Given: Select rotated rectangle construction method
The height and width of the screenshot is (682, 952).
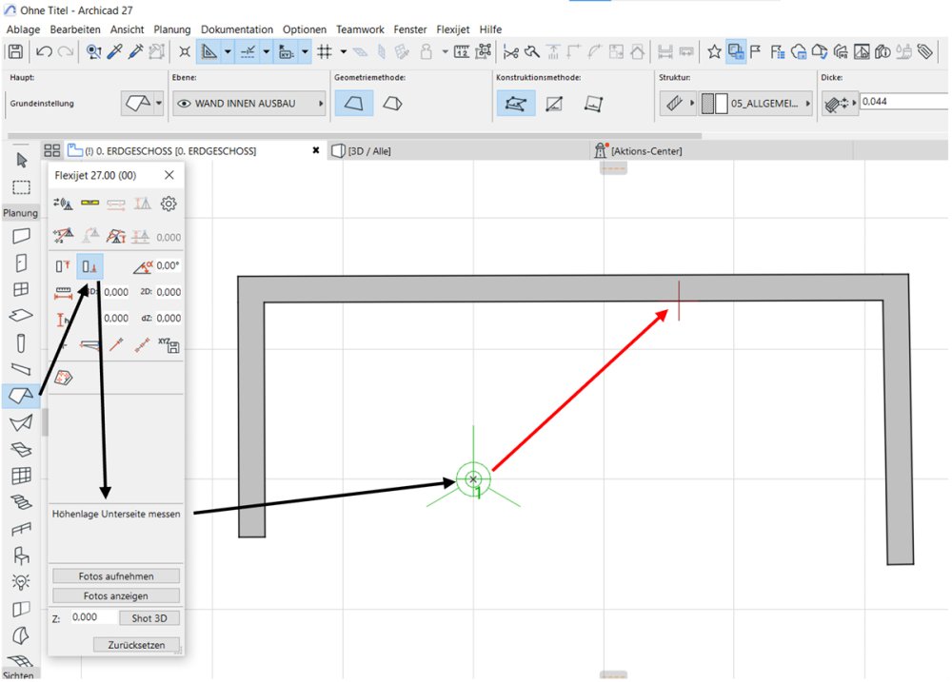Looking at the screenshot, I should pos(593,104).
